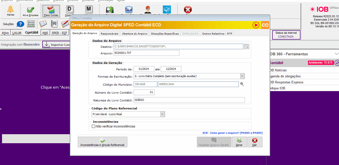Image resolution: width=339 pixels, height=165 pixels.
Task: Click the refresh icon beside Ambiente: TESTE
Action: coord(337,63)
